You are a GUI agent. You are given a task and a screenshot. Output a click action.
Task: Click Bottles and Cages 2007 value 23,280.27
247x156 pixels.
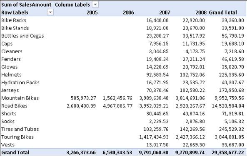click(x=157, y=36)
